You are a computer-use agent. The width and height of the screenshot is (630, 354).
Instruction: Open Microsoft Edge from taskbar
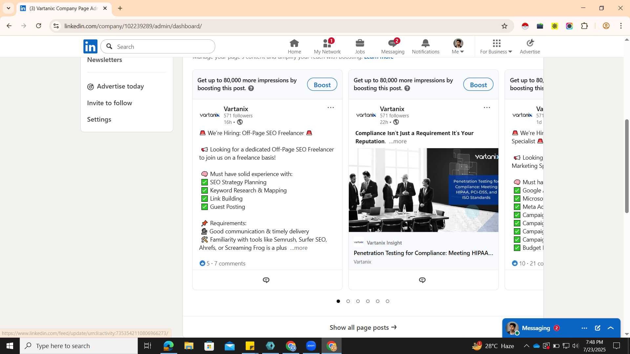coord(168,346)
